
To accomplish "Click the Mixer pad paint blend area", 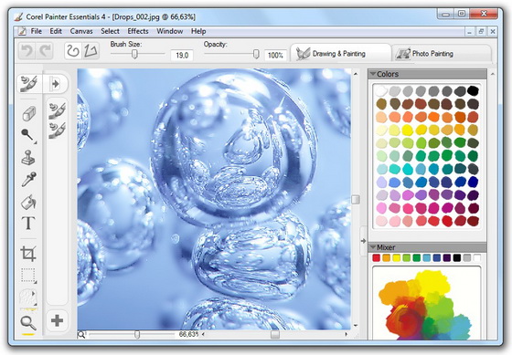I will click(x=426, y=303).
